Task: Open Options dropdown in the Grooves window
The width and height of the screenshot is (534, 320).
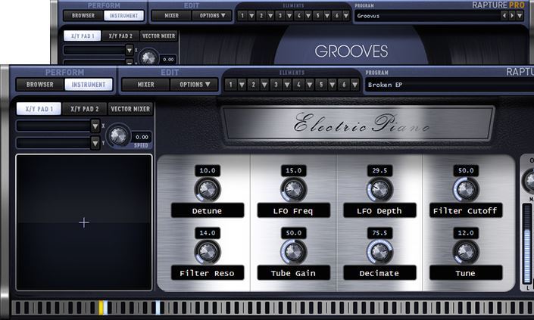Action: coord(212,15)
